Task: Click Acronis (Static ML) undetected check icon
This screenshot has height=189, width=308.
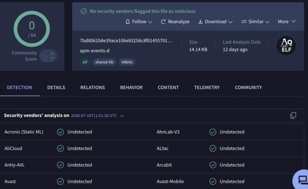Action: tap(60, 132)
